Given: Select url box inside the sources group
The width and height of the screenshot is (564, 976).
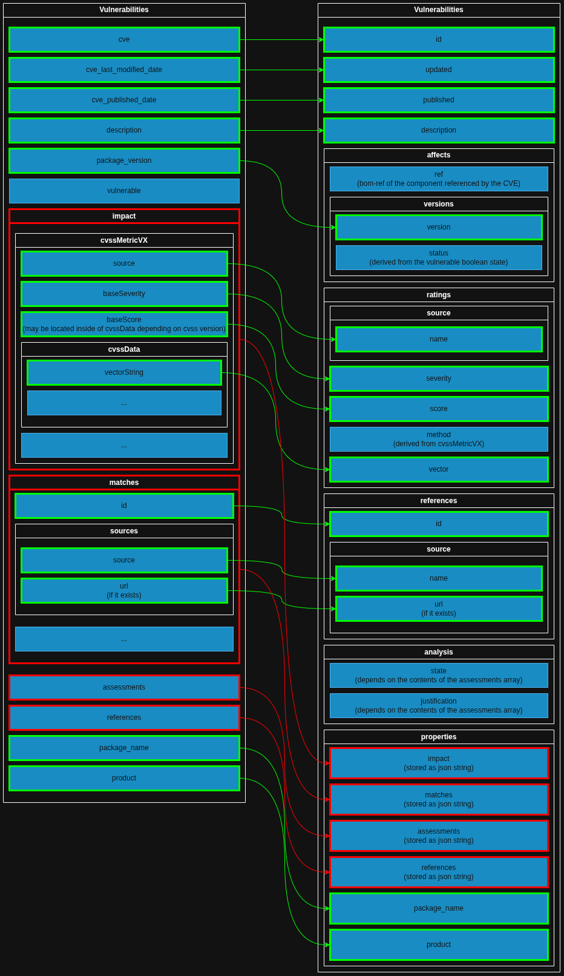Looking at the screenshot, I should point(124,590).
